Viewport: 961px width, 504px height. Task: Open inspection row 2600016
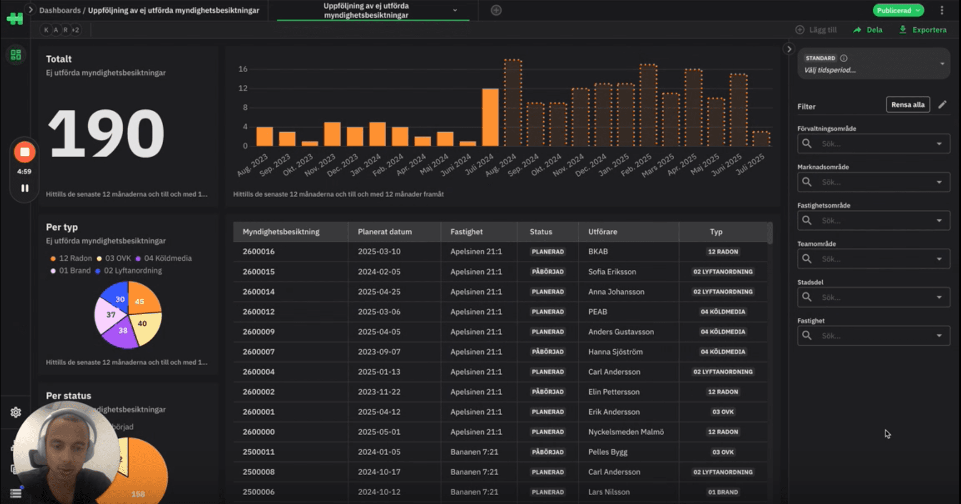pyautogui.click(x=500, y=251)
